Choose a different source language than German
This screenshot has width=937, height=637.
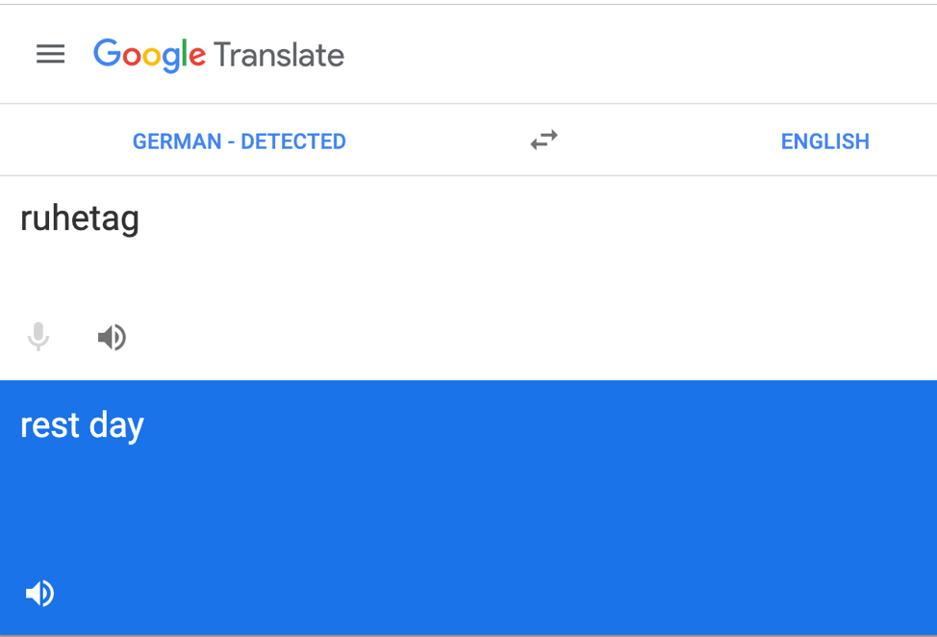pyautogui.click(x=239, y=141)
